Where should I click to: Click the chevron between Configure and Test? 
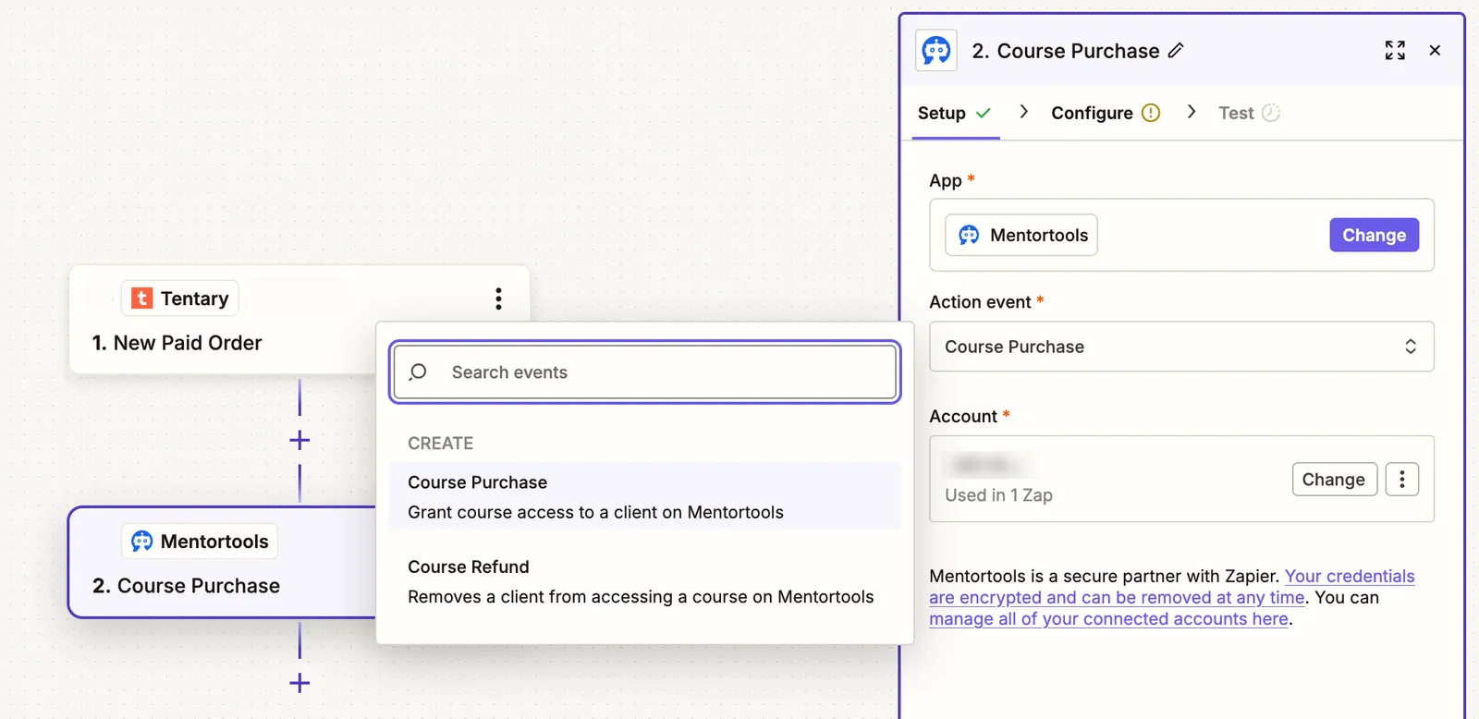(x=1192, y=112)
